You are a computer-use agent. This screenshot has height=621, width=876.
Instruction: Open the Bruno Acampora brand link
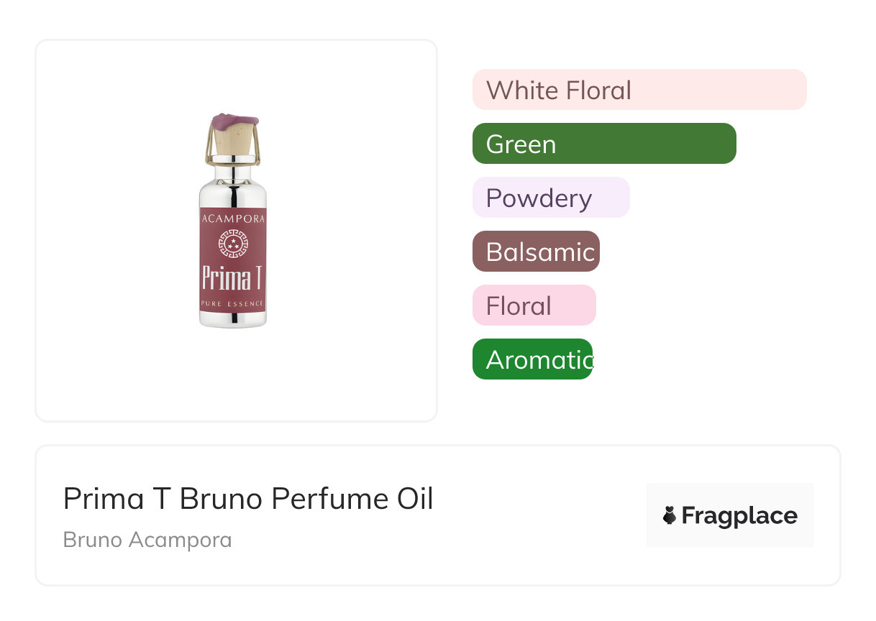click(147, 540)
